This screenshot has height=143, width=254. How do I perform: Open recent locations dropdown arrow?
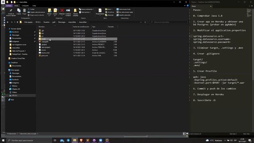coord(15,22)
